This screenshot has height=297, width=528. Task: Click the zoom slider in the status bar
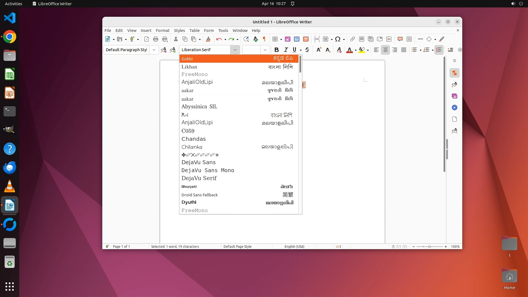[429, 247]
